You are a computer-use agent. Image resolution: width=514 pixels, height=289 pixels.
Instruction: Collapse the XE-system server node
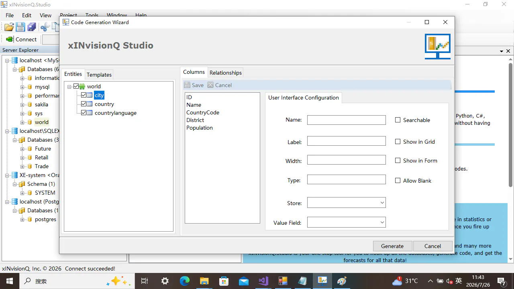click(7, 175)
